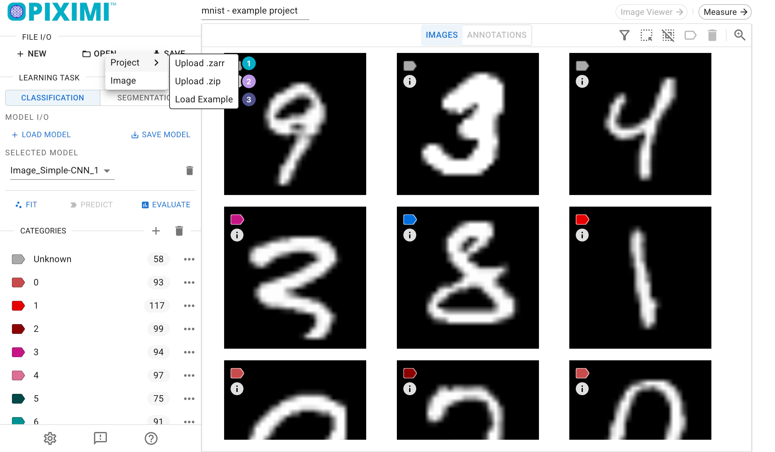Image resolution: width=775 pixels, height=452 pixels.
Task: Open options menu for category Unknown
Action: click(x=189, y=259)
